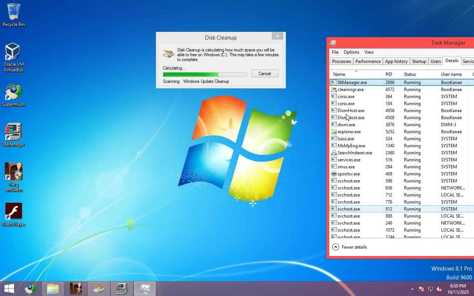Sort processes by the Name column header
Viewport: 474px width, 296px height.
coord(356,74)
